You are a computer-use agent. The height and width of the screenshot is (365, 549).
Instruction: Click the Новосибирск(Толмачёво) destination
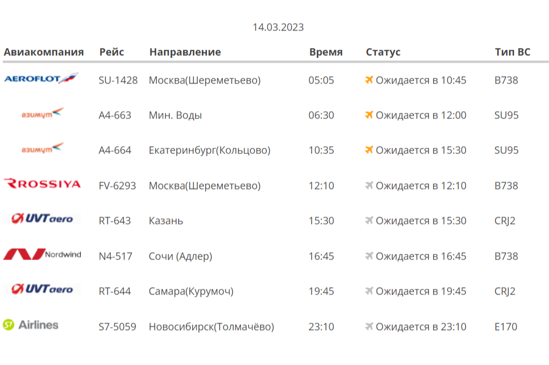click(x=211, y=327)
